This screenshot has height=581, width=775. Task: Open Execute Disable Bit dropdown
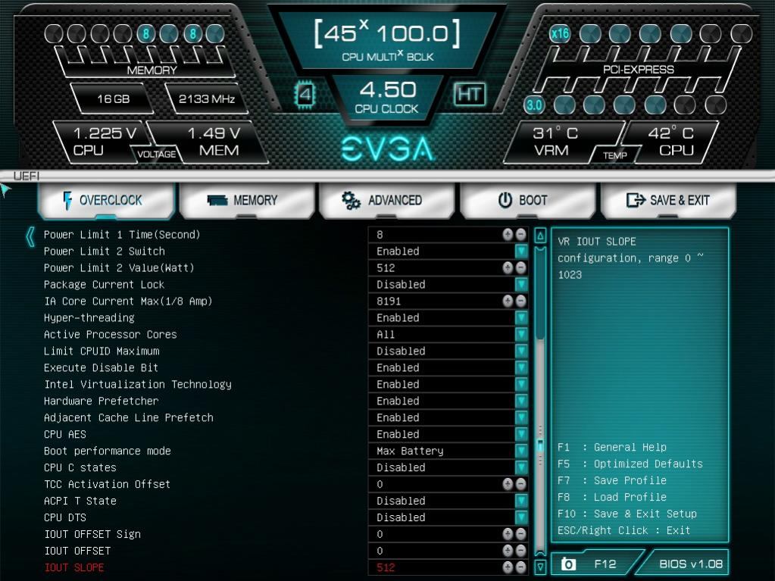click(521, 367)
